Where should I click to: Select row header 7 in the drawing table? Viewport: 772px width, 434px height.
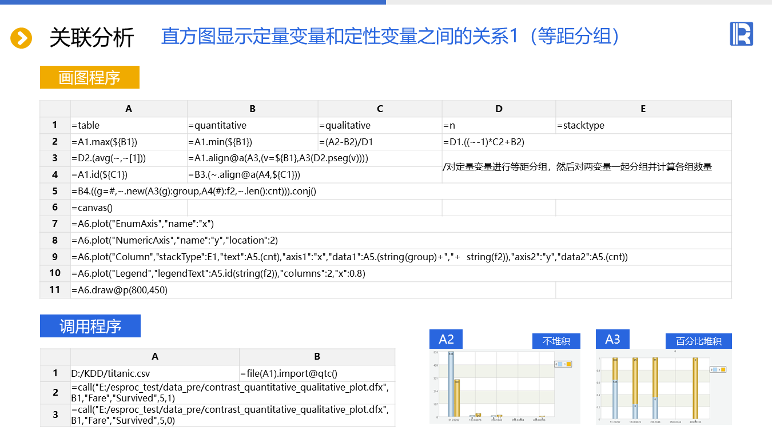click(x=55, y=224)
